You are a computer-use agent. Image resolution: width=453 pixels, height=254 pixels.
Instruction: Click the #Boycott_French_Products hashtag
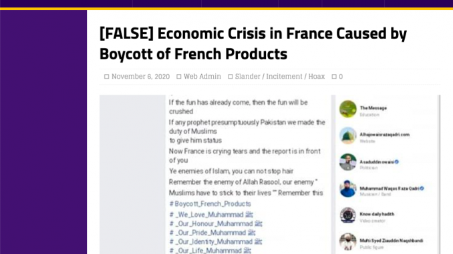coord(210,204)
